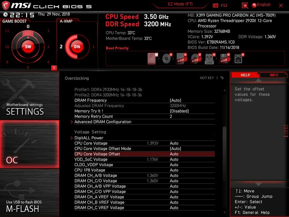This screenshot has height=217, width=289.
Task: Collapse help panel via top handle
Action: (258, 80)
